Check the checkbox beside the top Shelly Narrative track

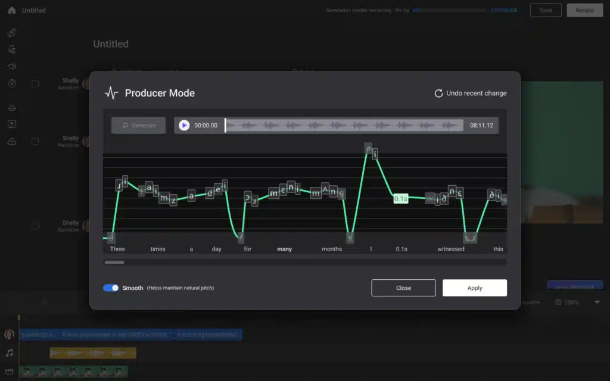pyautogui.click(x=35, y=84)
